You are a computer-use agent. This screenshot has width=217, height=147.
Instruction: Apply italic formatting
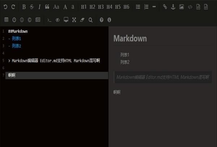point(39,7)
